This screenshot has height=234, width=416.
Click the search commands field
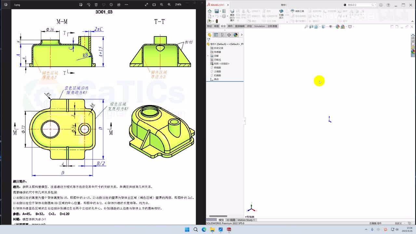click(x=359, y=5)
